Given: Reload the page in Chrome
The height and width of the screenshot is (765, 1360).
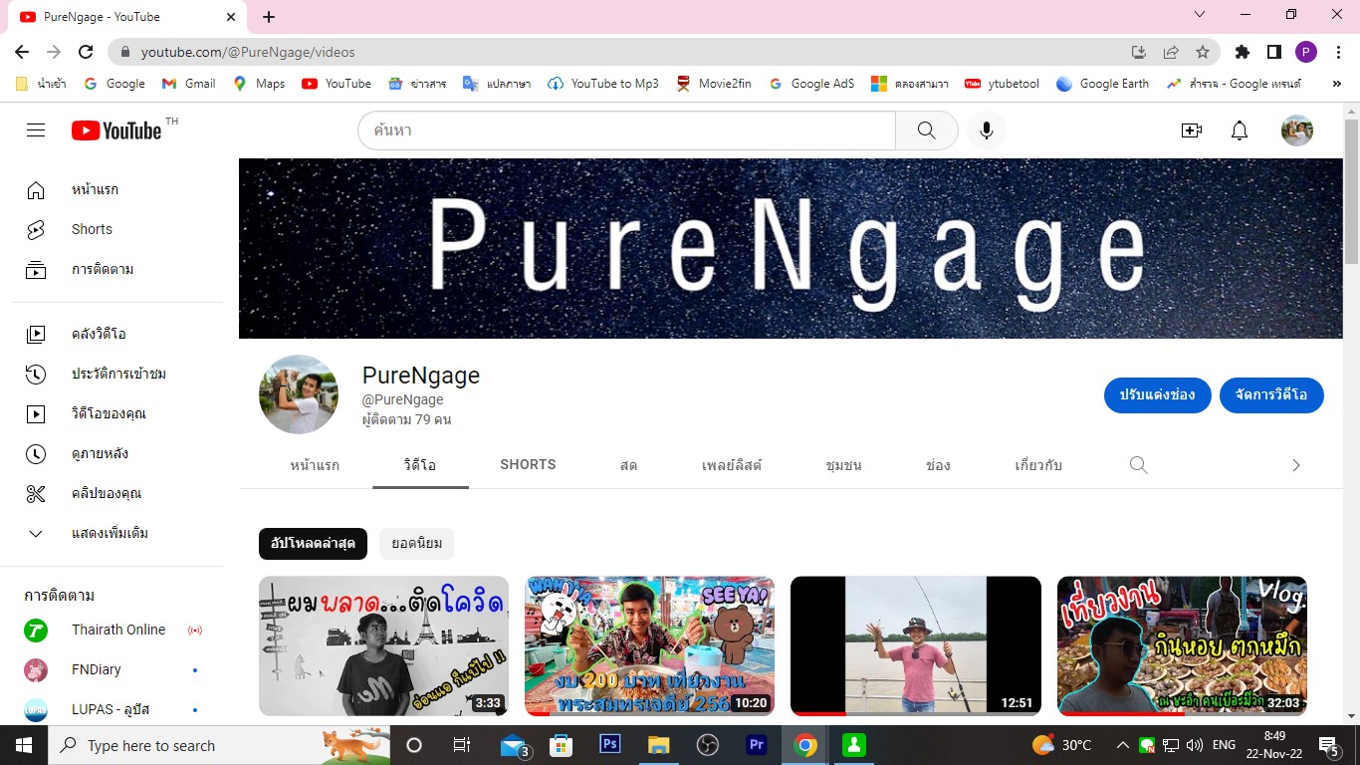Looking at the screenshot, I should [86, 52].
